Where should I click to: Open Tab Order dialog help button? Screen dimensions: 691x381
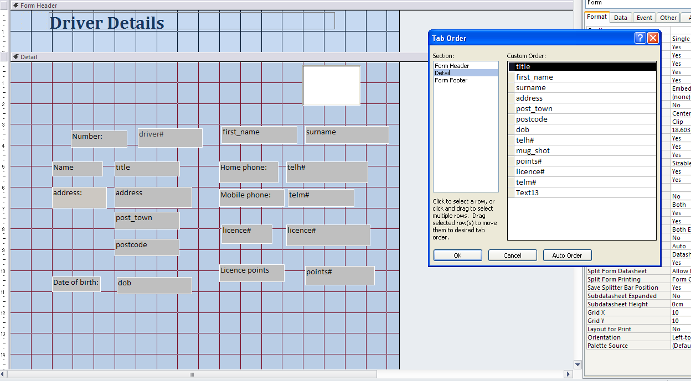[x=640, y=38]
